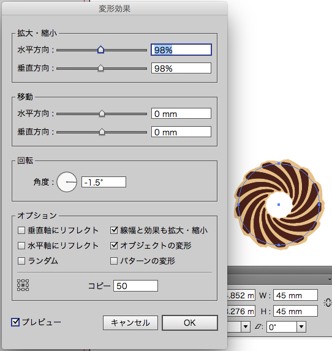This screenshot has width=332, height=351.
Task: Uncheck オブジェクトの変形 checkbox
Action: [x=114, y=246]
